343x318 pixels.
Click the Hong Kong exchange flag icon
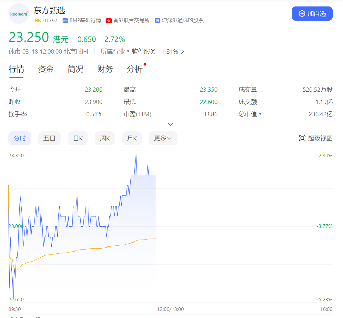(109, 21)
